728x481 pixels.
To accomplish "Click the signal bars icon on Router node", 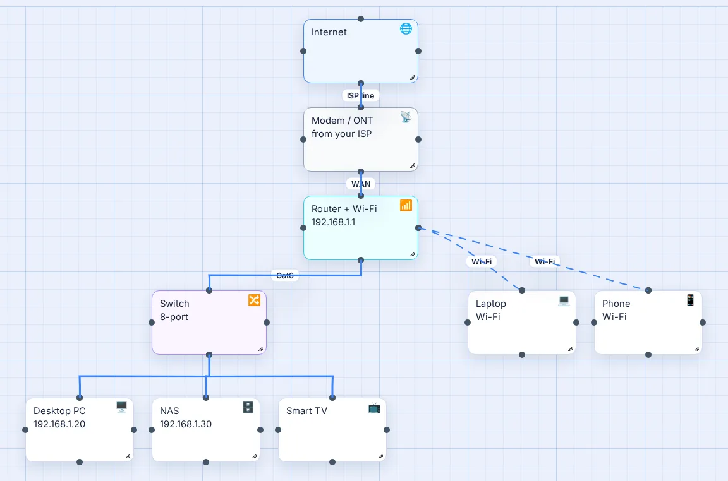I will 406,206.
